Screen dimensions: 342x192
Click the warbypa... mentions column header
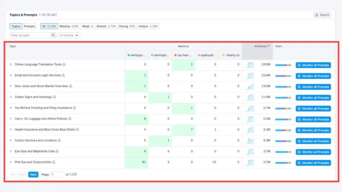pos(137,55)
